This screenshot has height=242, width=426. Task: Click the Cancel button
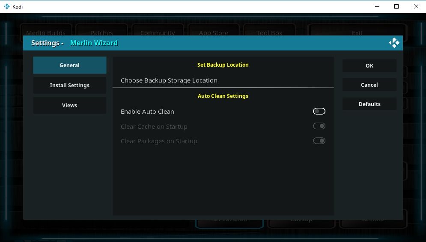pyautogui.click(x=369, y=85)
